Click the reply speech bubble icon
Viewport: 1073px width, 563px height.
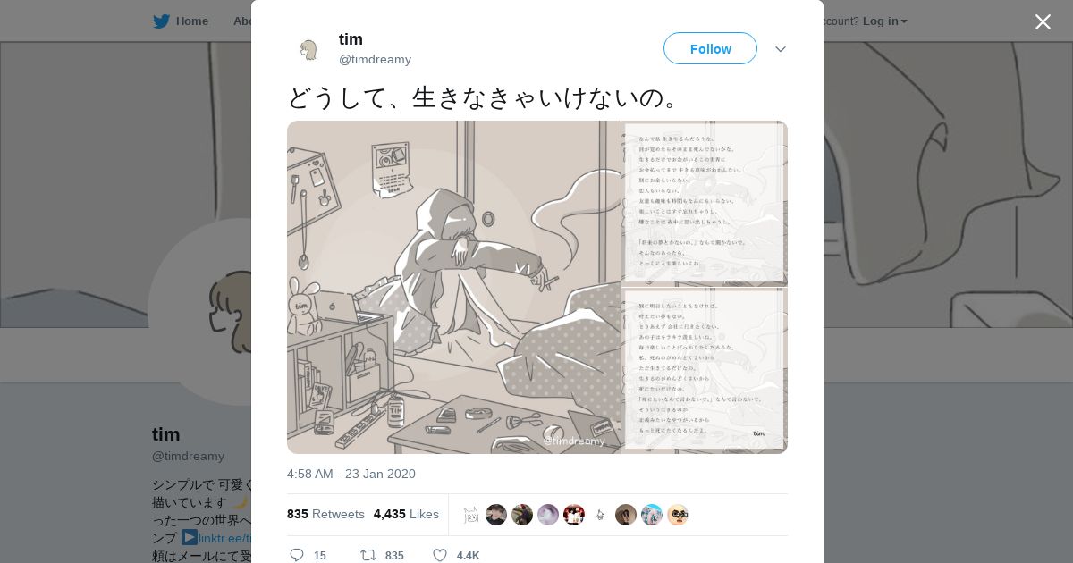point(297,555)
